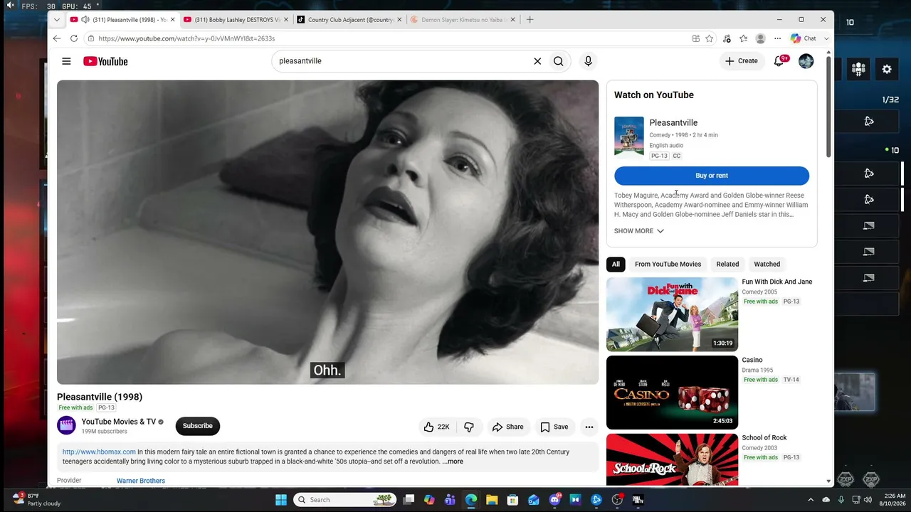Open the Create menu button
The width and height of the screenshot is (911, 512).
point(742,61)
